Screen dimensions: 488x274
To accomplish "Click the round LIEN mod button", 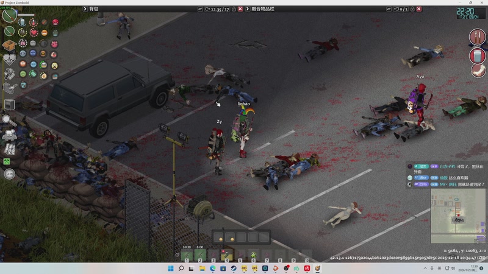I will click(x=9, y=174).
